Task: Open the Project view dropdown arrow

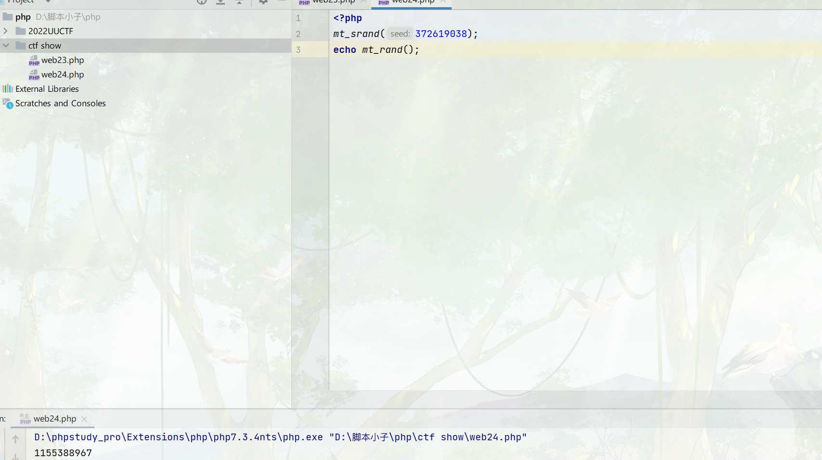Action: click(x=48, y=1)
